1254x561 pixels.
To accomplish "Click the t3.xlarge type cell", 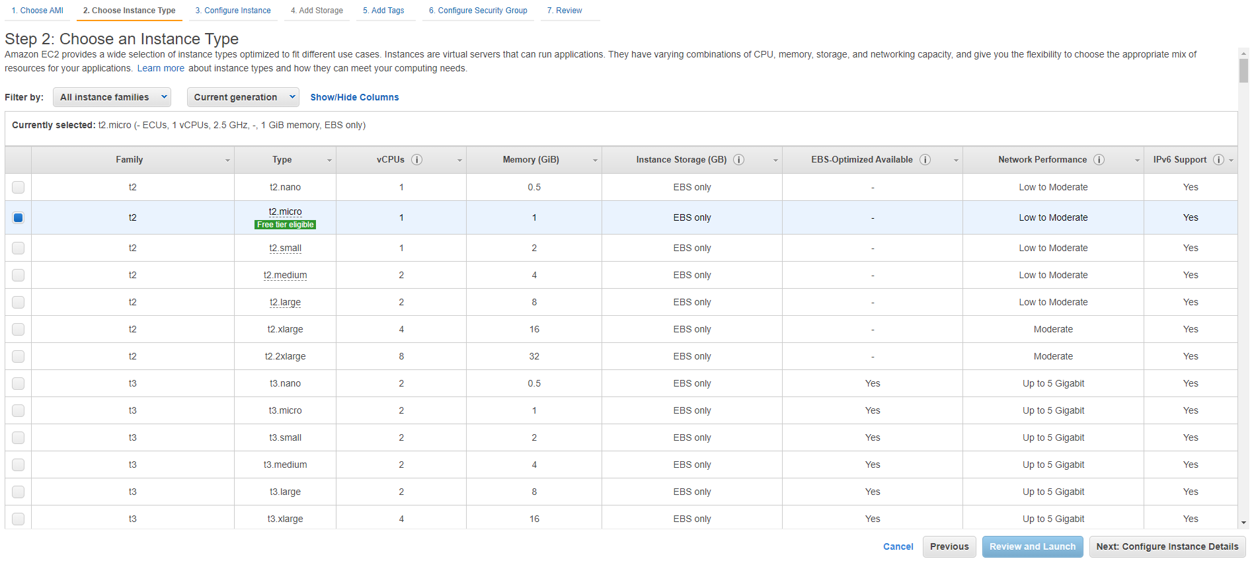I will [x=285, y=519].
